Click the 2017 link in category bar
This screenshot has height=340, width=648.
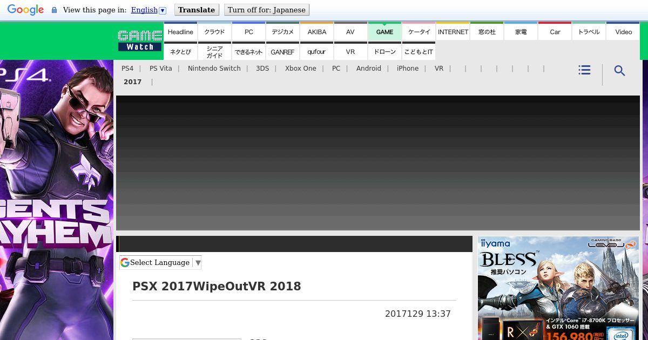click(132, 82)
